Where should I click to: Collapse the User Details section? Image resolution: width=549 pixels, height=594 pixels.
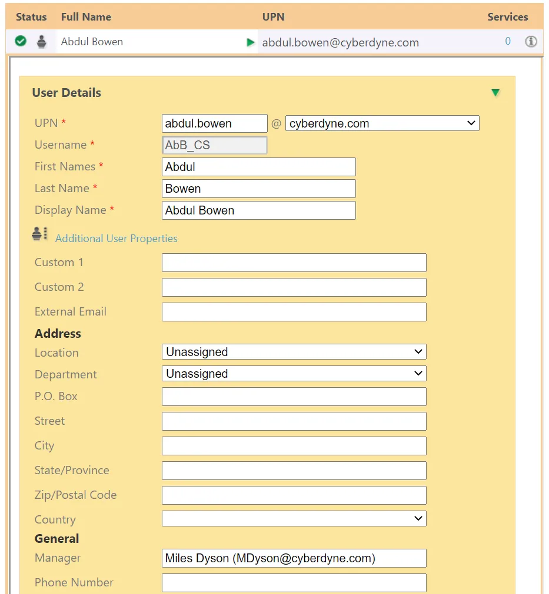click(495, 93)
